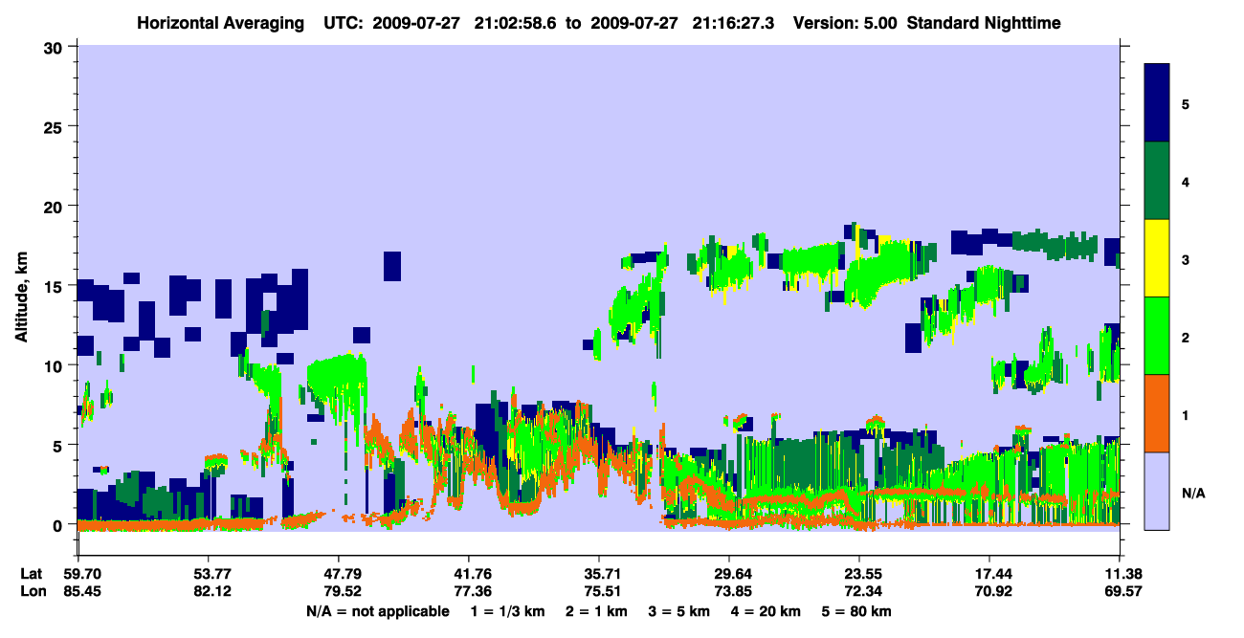Click latitude value '29.64'

(733, 574)
